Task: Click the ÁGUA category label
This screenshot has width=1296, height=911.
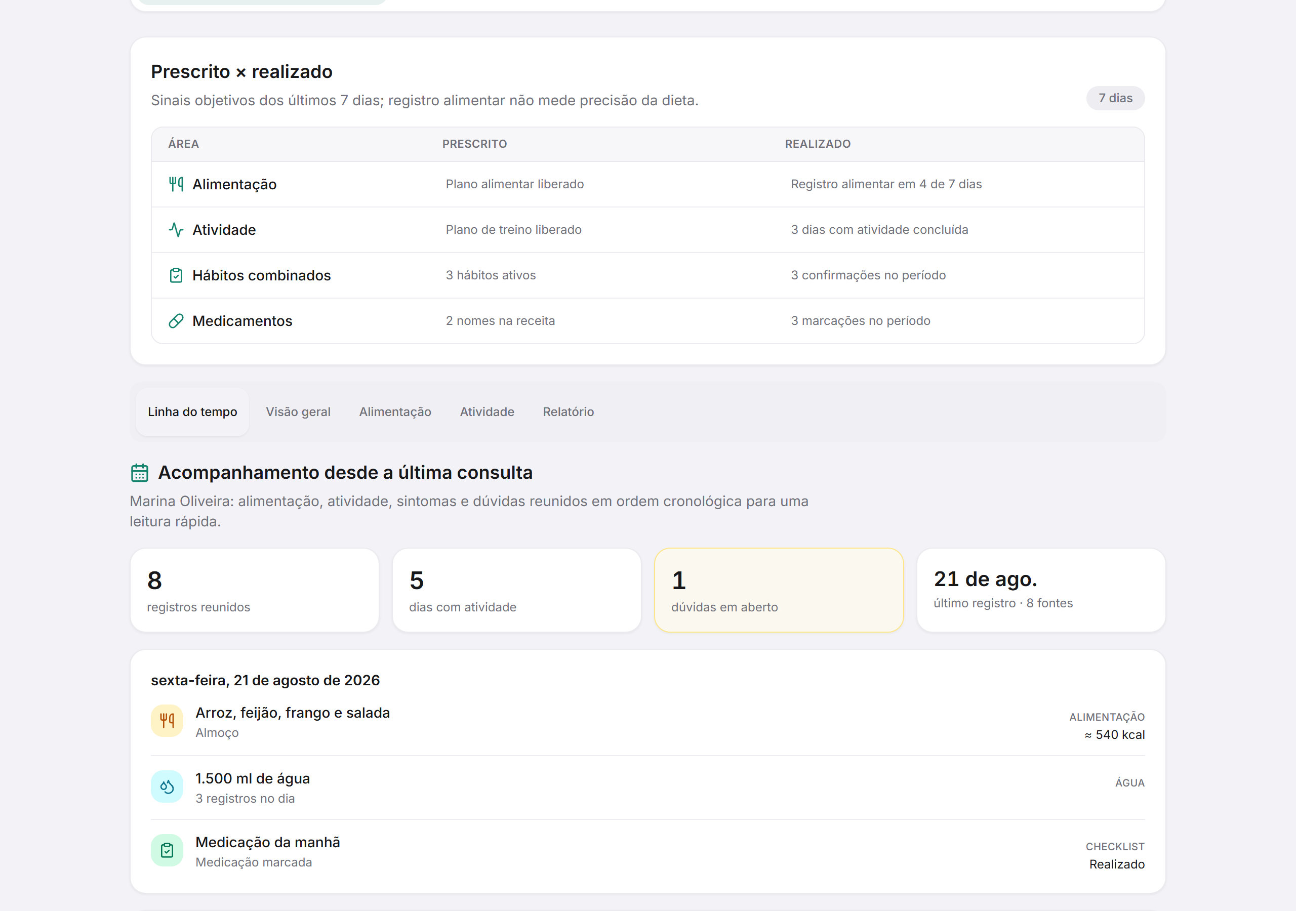Action: 1130,783
